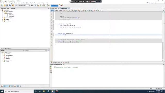Click the session breadcrumb
The image size is (165, 93).
click(66, 62)
